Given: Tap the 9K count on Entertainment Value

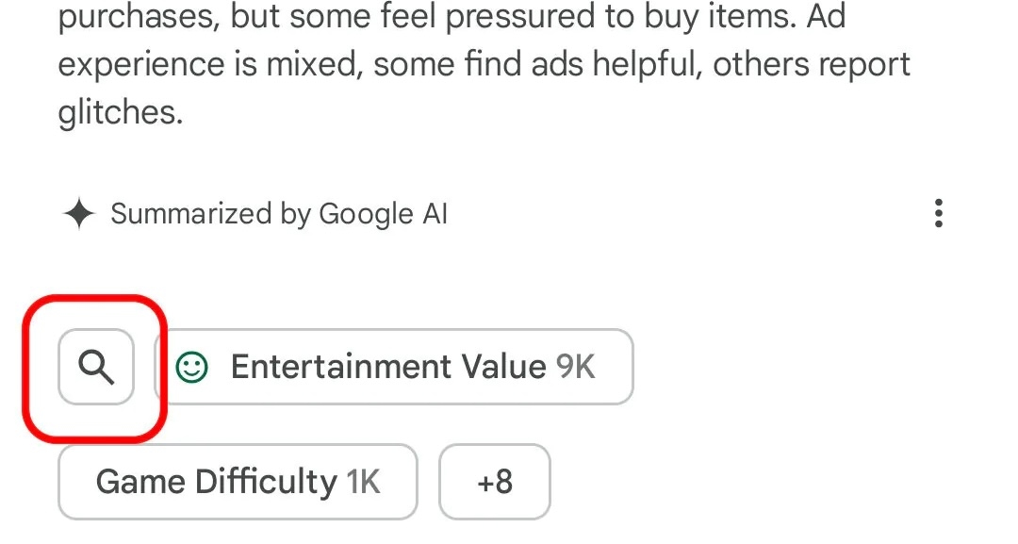Looking at the screenshot, I should click(x=576, y=367).
